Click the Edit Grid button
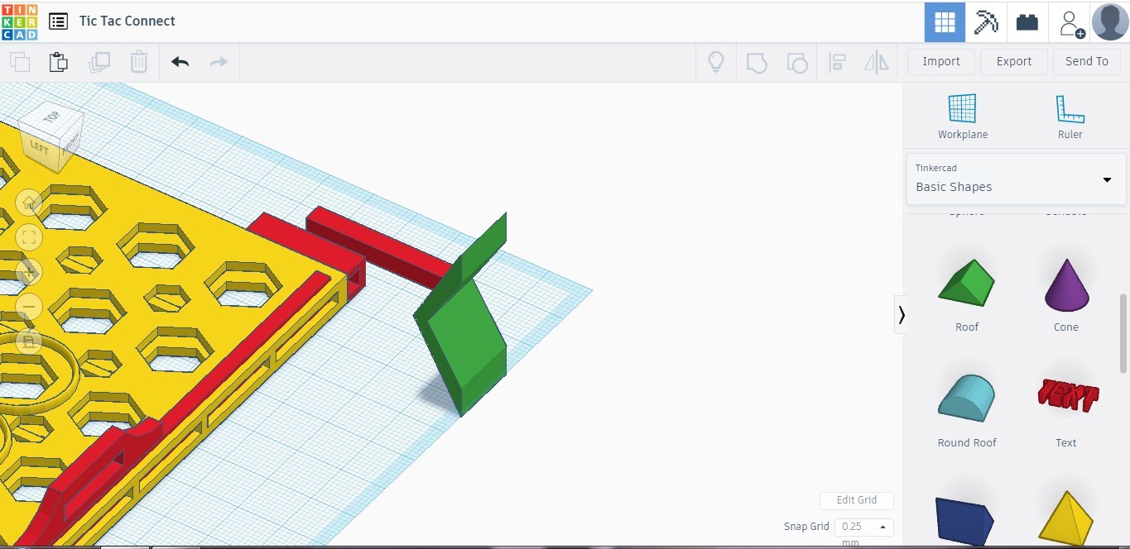The width and height of the screenshot is (1130, 549). point(856,500)
